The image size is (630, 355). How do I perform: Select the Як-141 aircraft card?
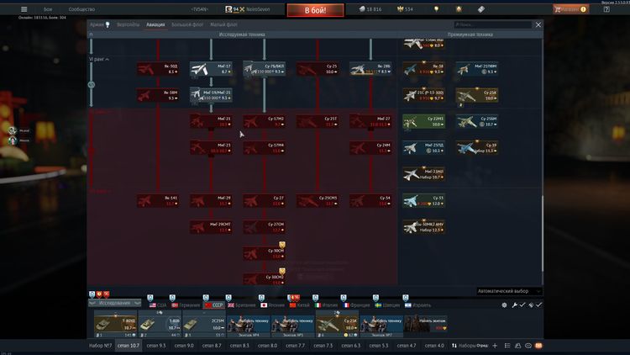(x=158, y=200)
